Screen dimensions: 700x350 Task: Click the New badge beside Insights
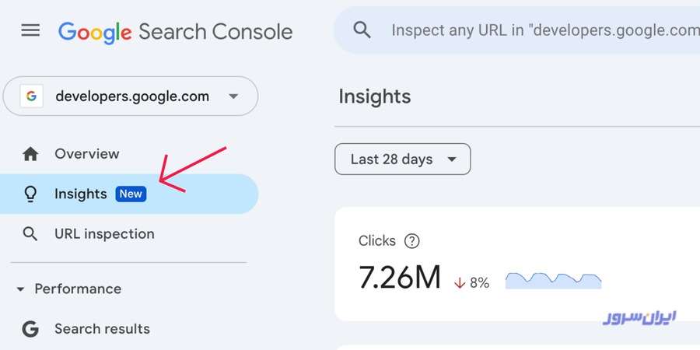(x=131, y=194)
